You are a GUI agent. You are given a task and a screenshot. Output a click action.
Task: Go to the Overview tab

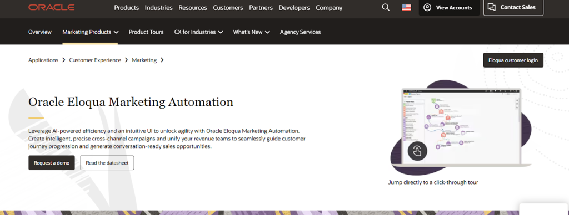(40, 32)
